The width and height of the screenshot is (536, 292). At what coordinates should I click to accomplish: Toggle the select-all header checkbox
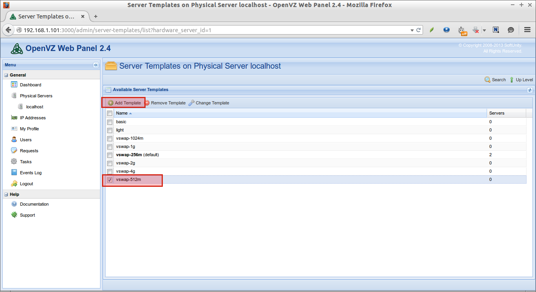tap(110, 113)
